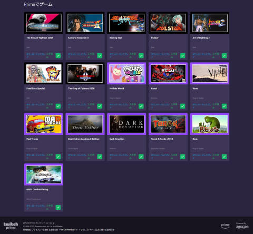Select the Reus cover image

coord(210,124)
